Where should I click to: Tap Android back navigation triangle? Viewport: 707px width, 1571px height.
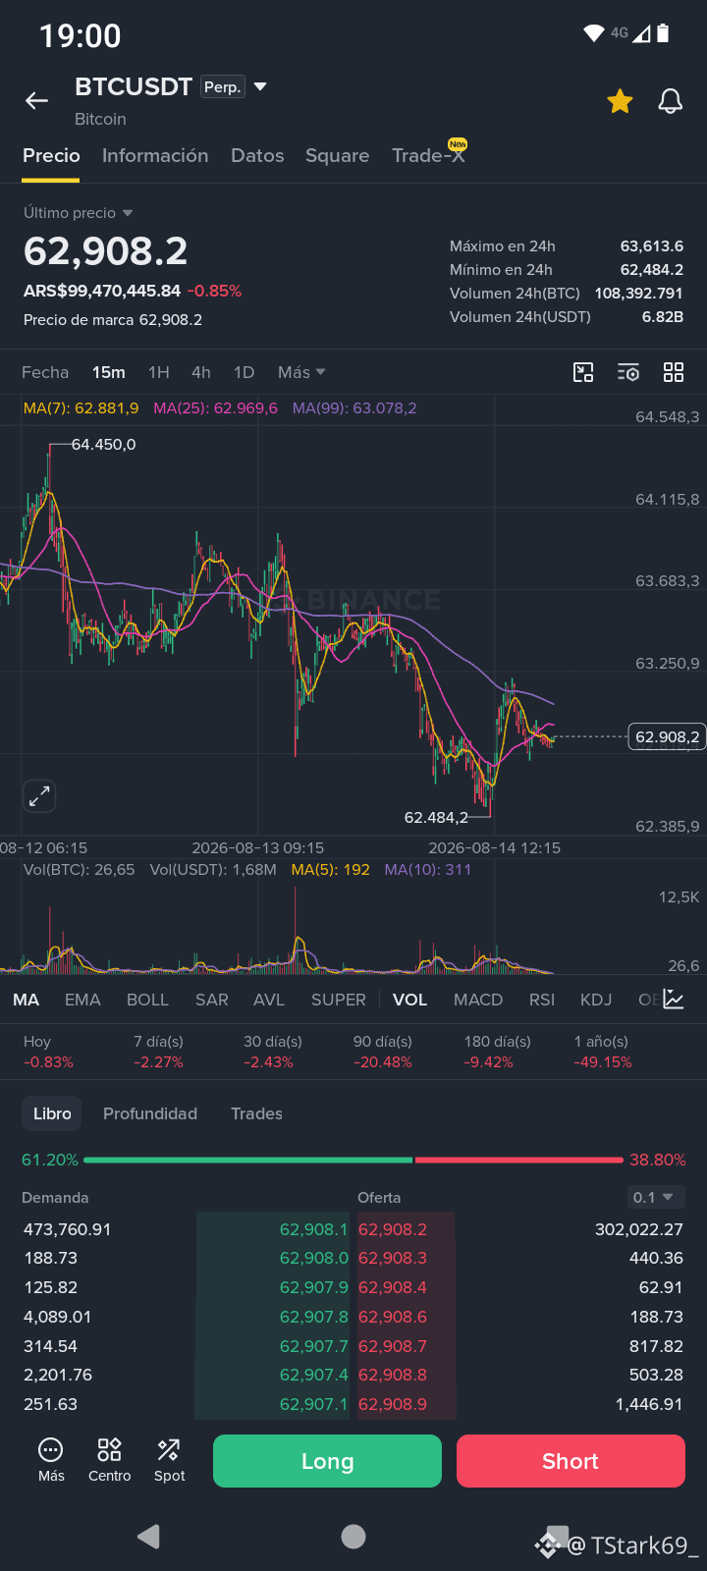pos(148,1537)
